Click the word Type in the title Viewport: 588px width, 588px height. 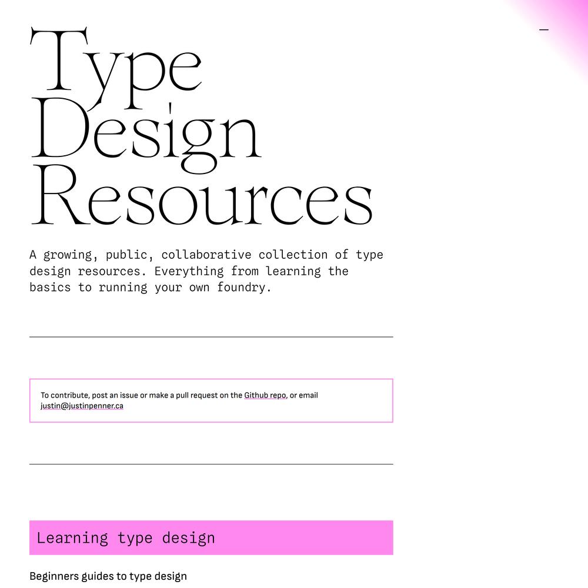click(x=116, y=65)
